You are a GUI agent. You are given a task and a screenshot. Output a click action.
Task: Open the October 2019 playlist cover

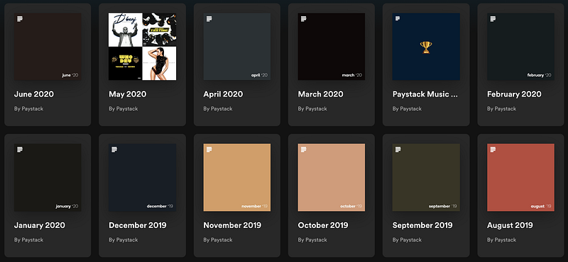point(332,178)
